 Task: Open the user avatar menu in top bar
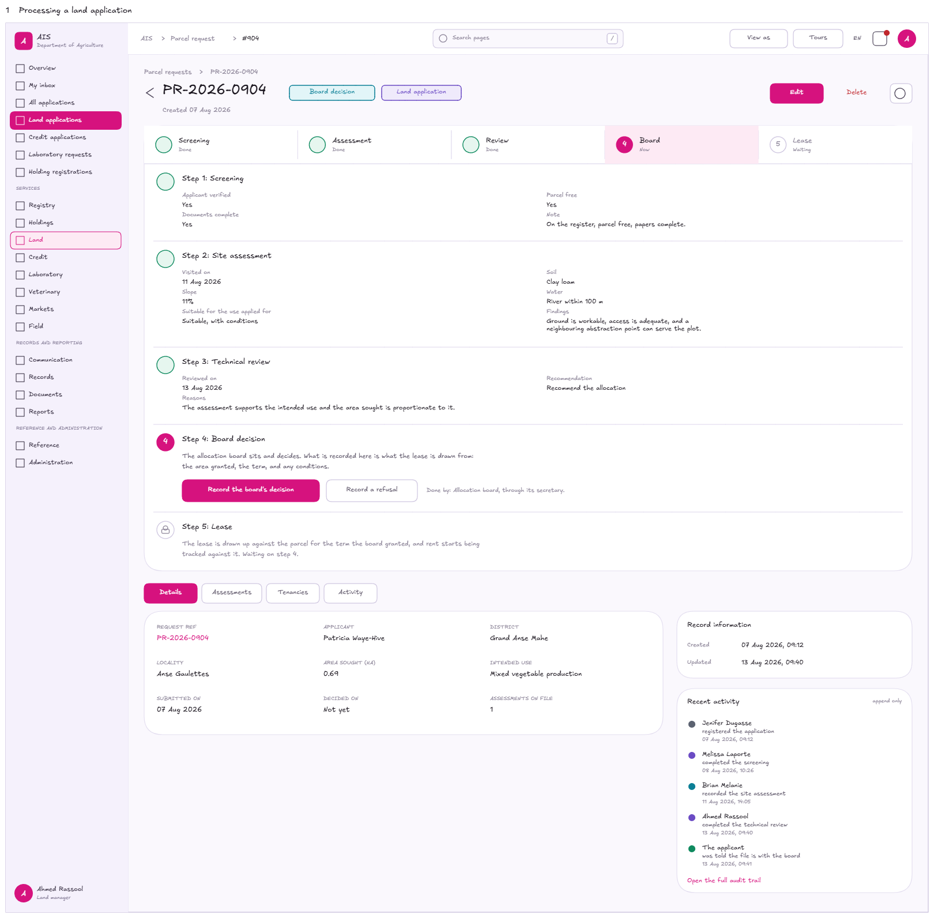[906, 39]
